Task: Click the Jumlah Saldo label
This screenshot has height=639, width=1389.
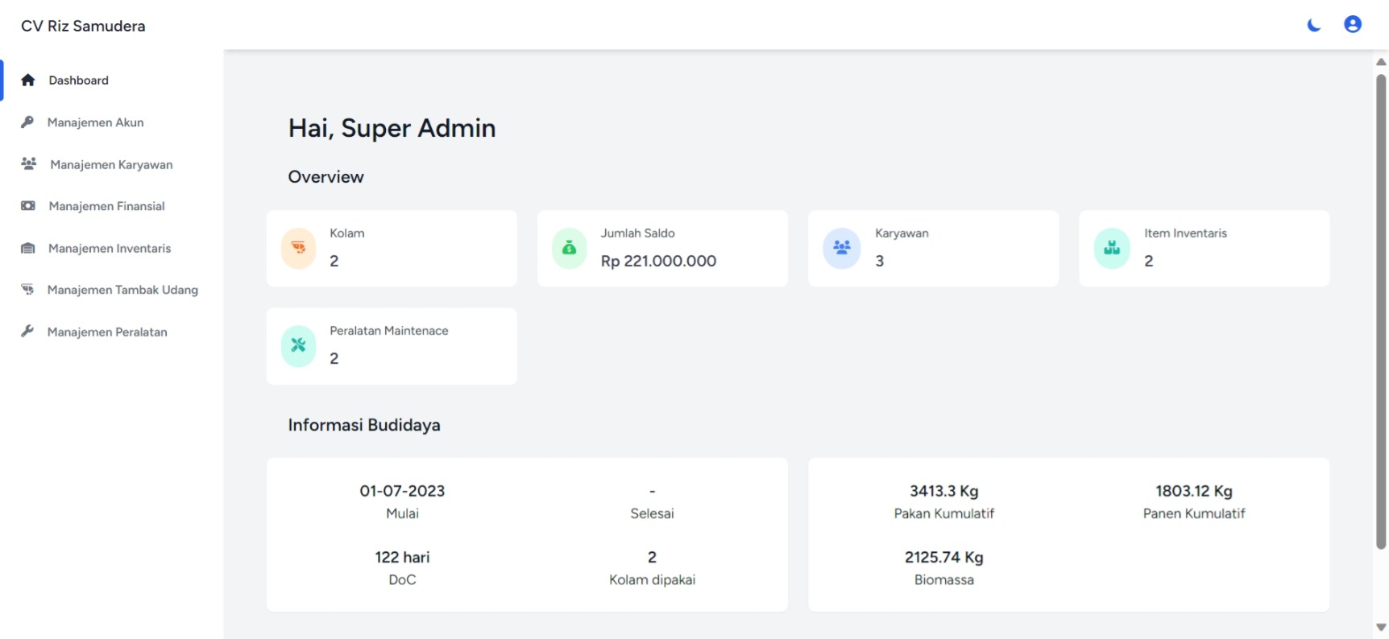Action: click(637, 233)
